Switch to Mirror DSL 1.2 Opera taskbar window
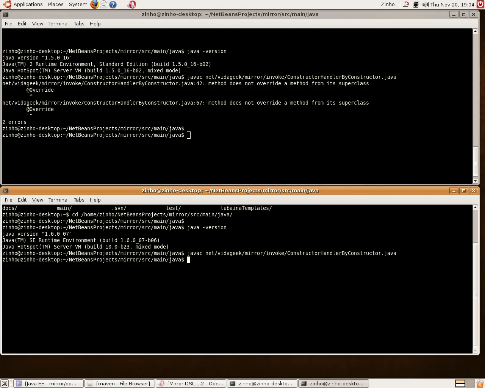 191,383
